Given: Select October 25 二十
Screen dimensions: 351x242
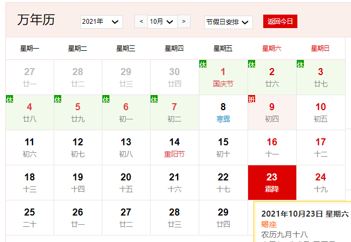Looking at the screenshot, I should [x=30, y=218].
